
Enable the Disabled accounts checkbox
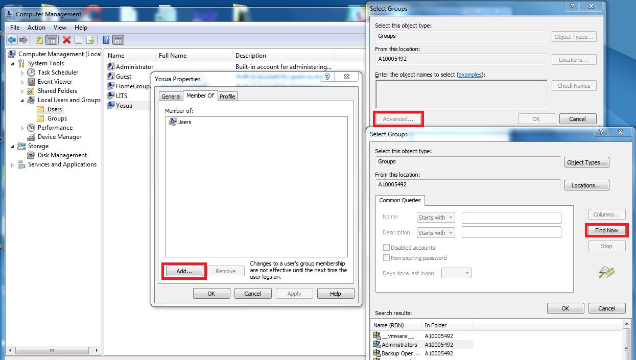pyautogui.click(x=386, y=247)
